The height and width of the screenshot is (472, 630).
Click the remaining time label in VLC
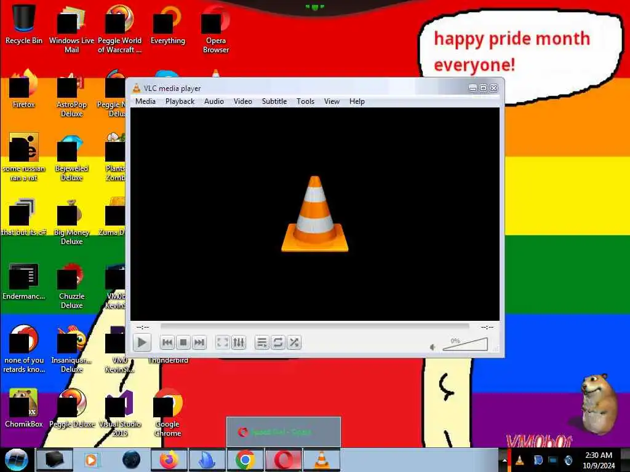pos(487,327)
